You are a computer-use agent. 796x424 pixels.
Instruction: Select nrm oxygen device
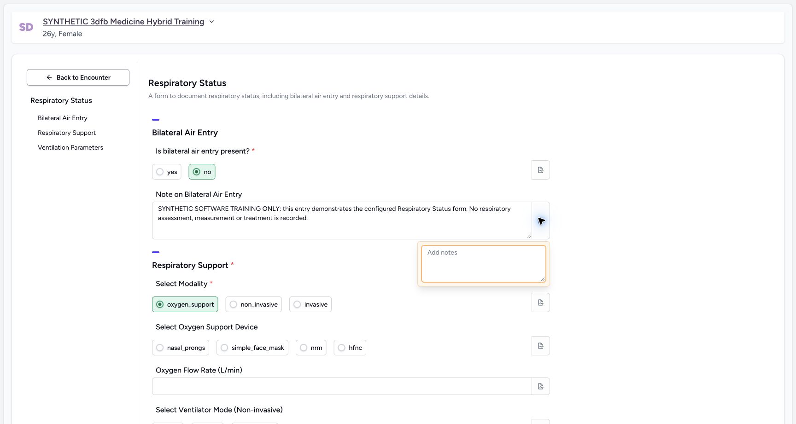[311, 348]
